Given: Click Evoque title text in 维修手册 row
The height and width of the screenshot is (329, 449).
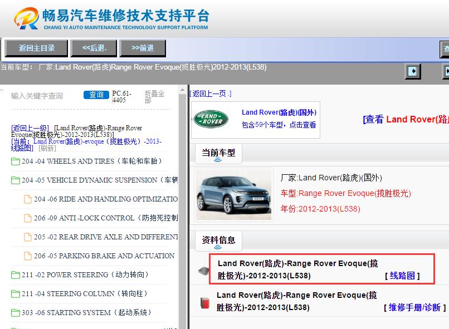Looking at the screenshot, I should (x=297, y=301).
